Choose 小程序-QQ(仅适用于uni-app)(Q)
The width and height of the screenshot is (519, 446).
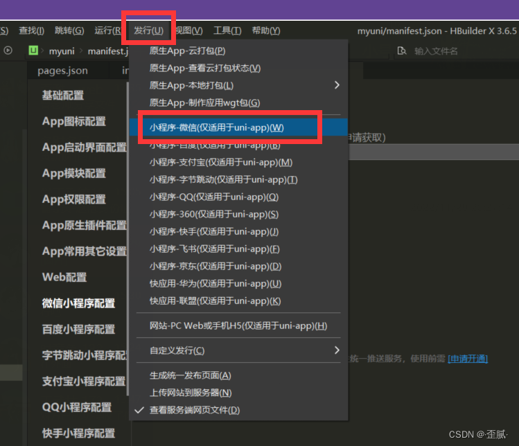click(238, 197)
